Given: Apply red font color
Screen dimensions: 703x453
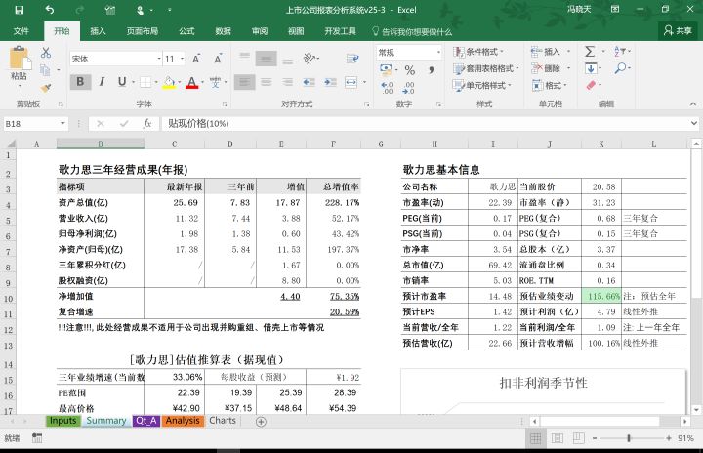Looking at the screenshot, I should 192,82.
